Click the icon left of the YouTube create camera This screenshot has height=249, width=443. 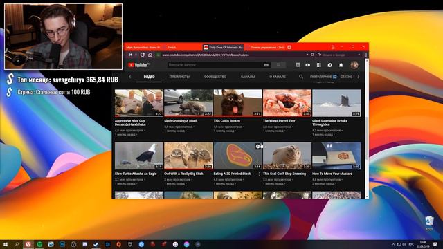pyautogui.click(x=298, y=65)
